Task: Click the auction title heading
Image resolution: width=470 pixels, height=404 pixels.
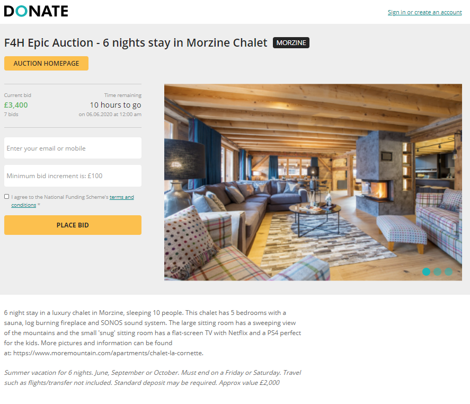Action: 136,42
